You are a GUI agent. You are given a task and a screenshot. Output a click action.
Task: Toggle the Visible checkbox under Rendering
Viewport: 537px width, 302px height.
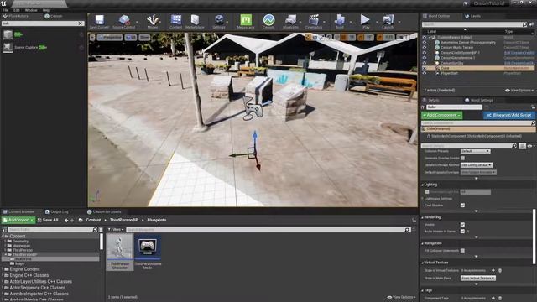pos(462,225)
